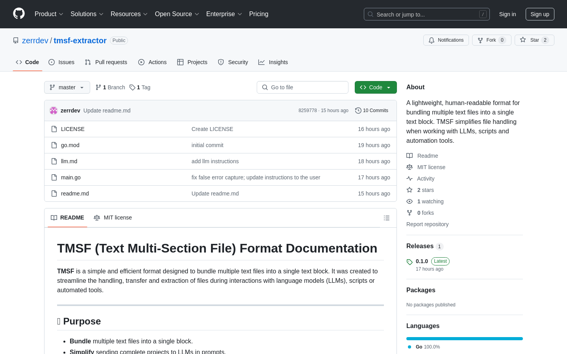Click the zerrdev avatar in commit row
567x354 pixels.
[54, 111]
